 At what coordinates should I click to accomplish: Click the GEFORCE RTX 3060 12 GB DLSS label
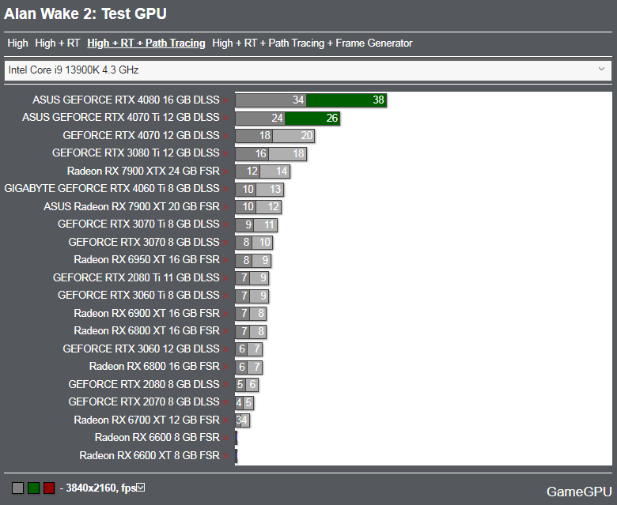[x=142, y=349]
